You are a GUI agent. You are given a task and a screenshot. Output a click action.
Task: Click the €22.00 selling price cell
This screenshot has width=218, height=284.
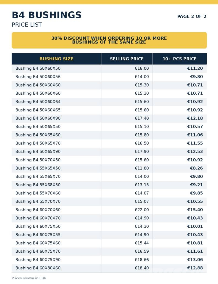point(142,210)
